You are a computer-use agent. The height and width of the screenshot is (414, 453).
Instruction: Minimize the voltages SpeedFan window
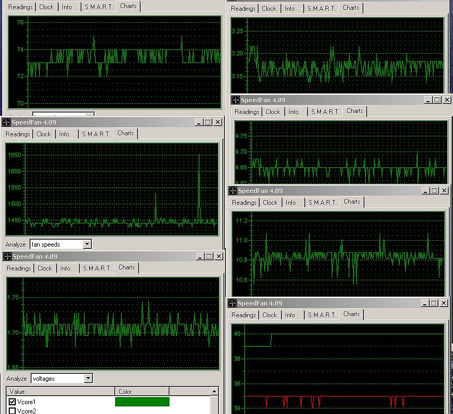point(199,256)
